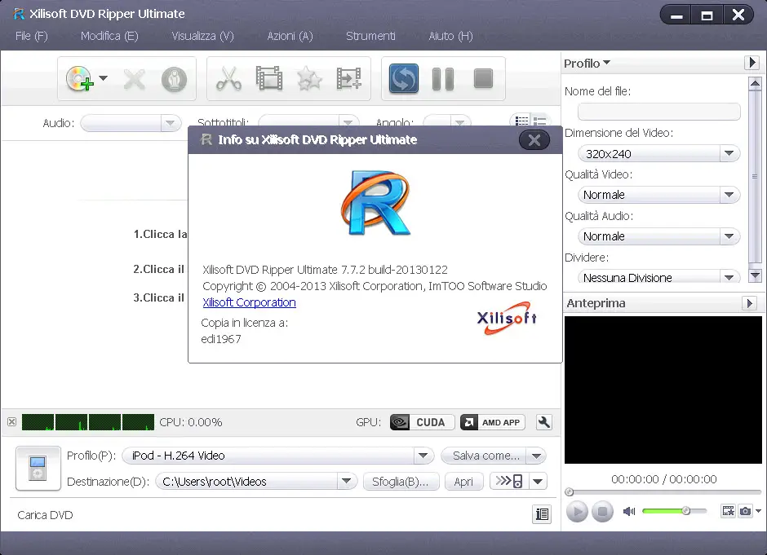Open the Strumenti menu
The image size is (767, 555).
pos(370,36)
